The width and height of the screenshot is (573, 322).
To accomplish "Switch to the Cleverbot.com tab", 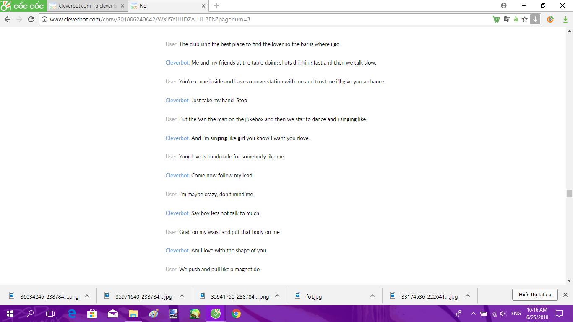I will click(x=84, y=6).
